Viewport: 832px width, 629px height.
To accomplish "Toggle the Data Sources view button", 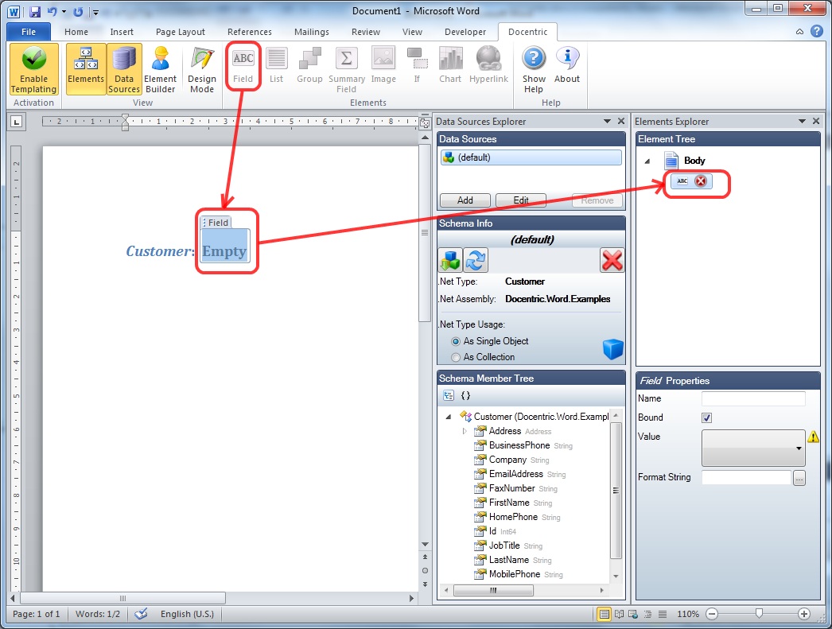I will (x=124, y=69).
